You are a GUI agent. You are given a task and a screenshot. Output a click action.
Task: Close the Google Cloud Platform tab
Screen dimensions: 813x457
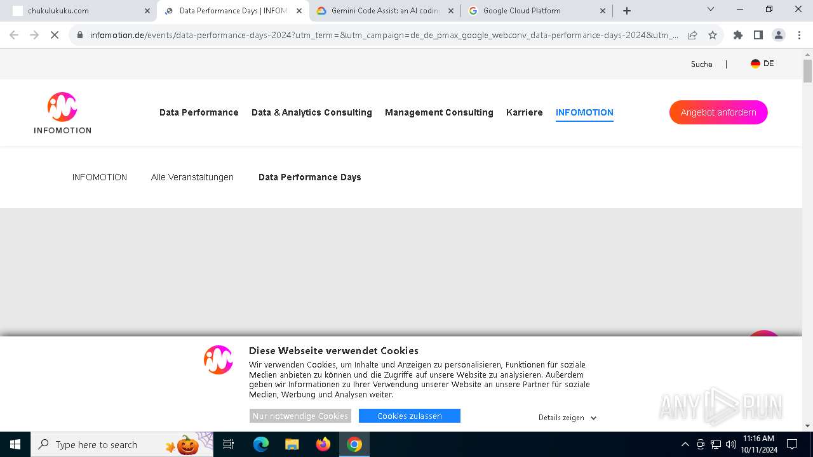(x=603, y=11)
